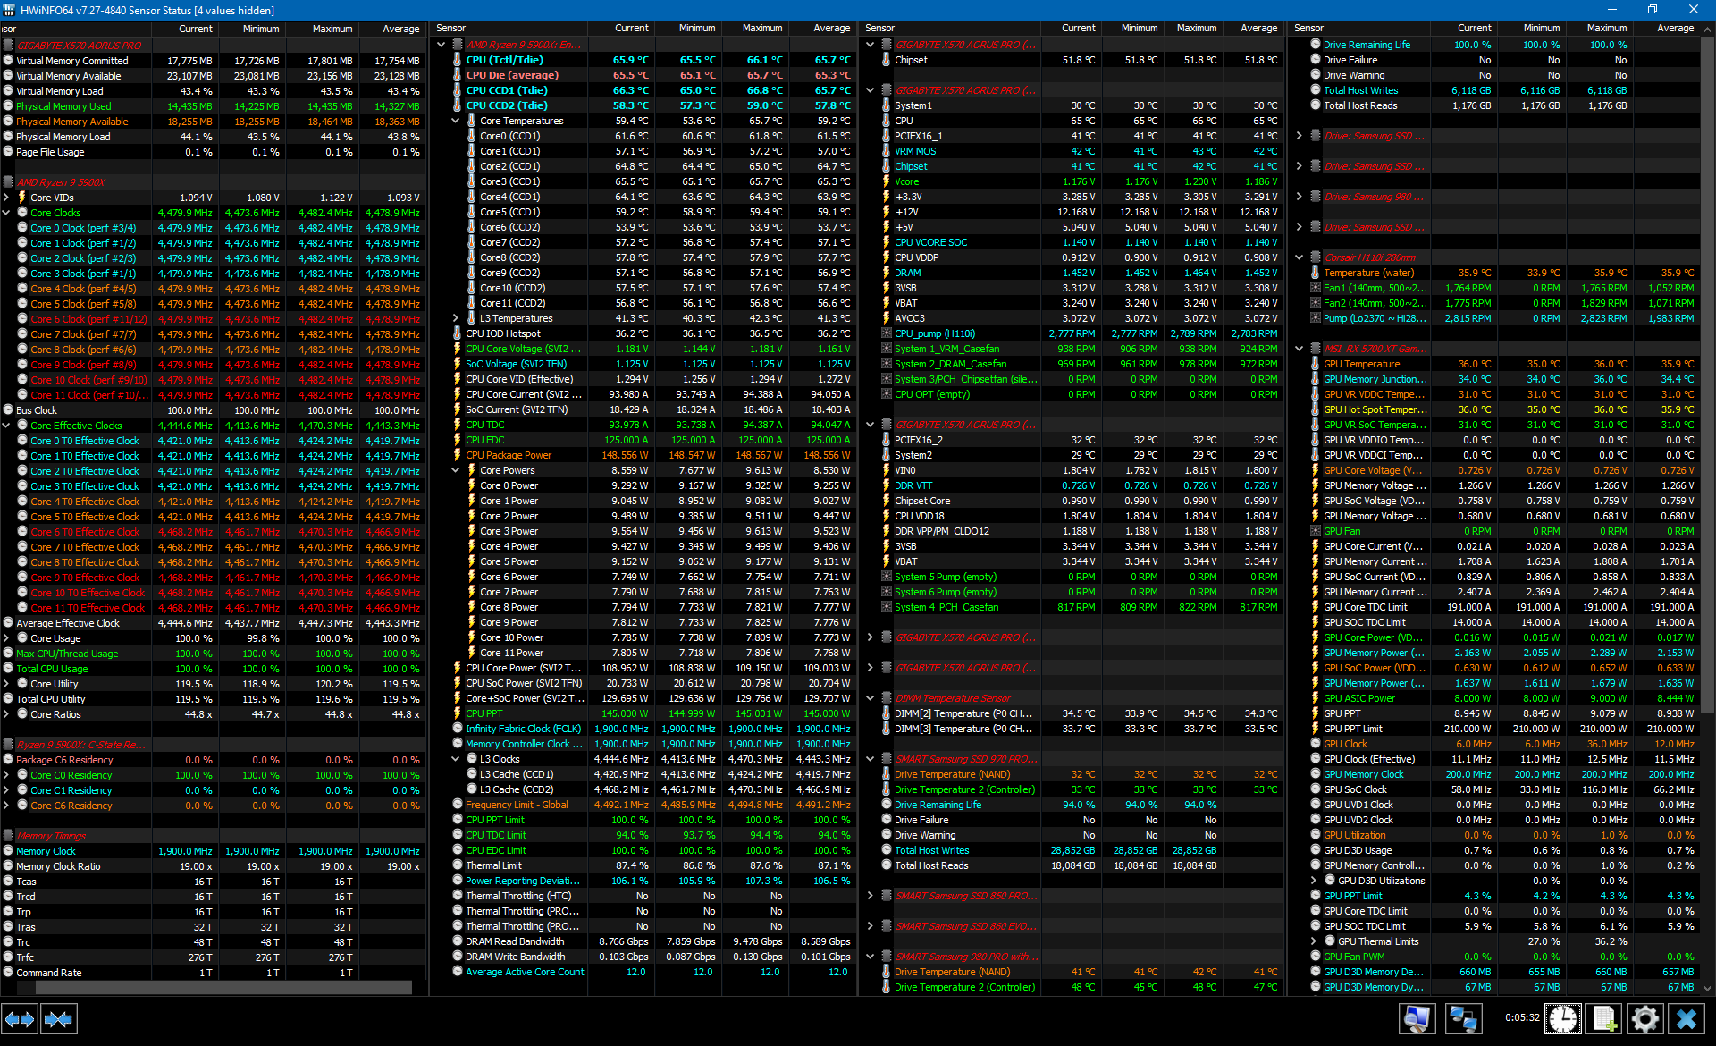Click the circular clock icon beside Memory Clock
1716x1046 pixels.
pos(8,851)
